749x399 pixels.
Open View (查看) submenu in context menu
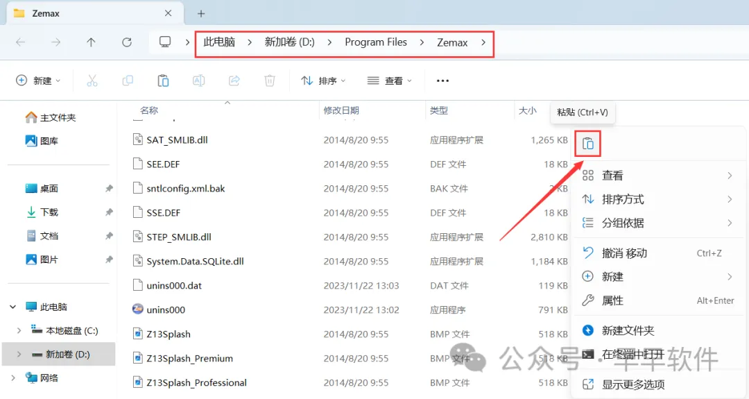(x=657, y=176)
